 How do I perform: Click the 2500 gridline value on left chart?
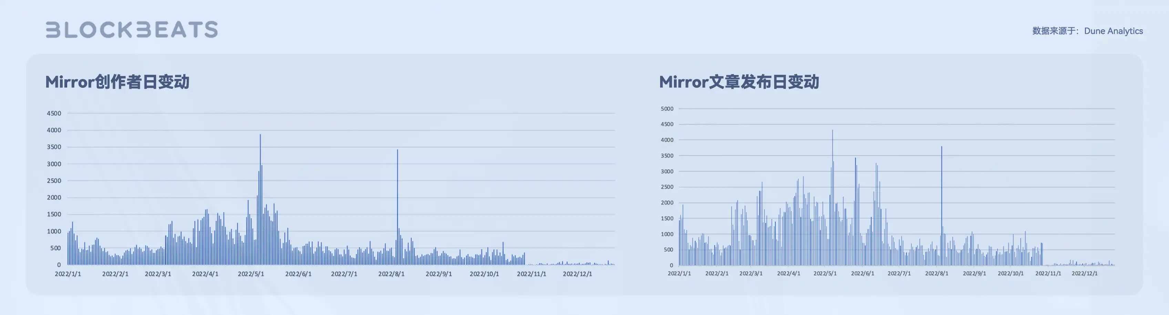pyautogui.click(x=54, y=180)
